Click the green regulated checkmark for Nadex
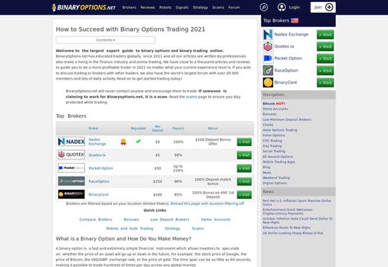Image resolution: width=388 pixels, height=267 pixels. tap(138, 141)
